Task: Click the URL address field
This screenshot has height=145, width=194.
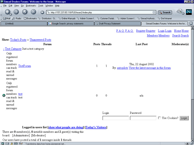Action: (x=101, y=12)
